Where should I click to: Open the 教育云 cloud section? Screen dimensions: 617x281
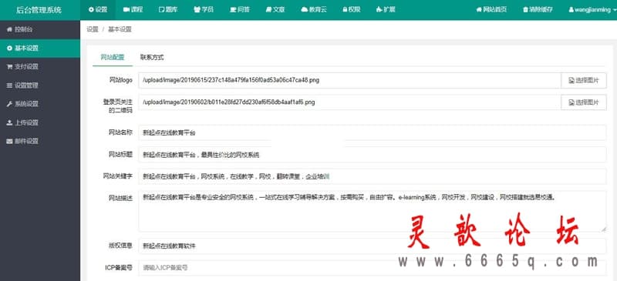(314, 9)
